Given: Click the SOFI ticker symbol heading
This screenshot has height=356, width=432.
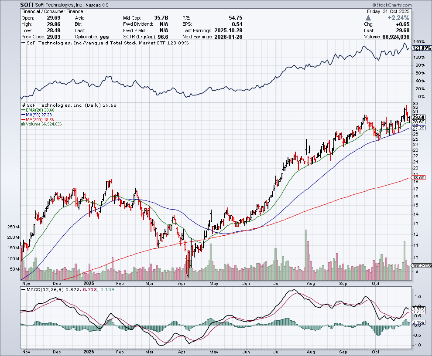Looking at the screenshot, I should [27, 5].
